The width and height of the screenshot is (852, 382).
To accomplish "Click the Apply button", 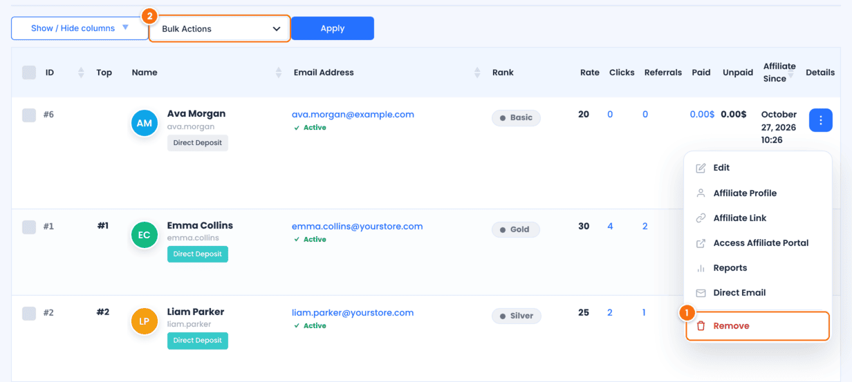I will point(333,28).
